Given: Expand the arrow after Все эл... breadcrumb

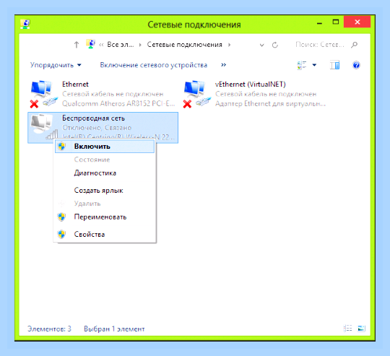Looking at the screenshot, I should pyautogui.click(x=140, y=45).
